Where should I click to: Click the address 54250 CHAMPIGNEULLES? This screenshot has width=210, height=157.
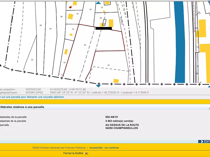pos(122,128)
